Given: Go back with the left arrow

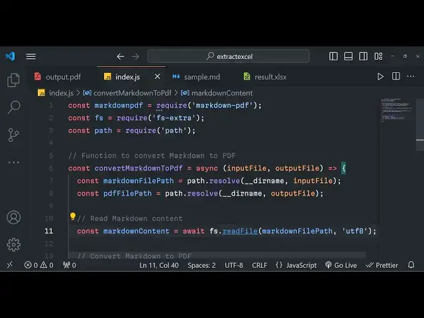Looking at the screenshot, I should [121, 56].
